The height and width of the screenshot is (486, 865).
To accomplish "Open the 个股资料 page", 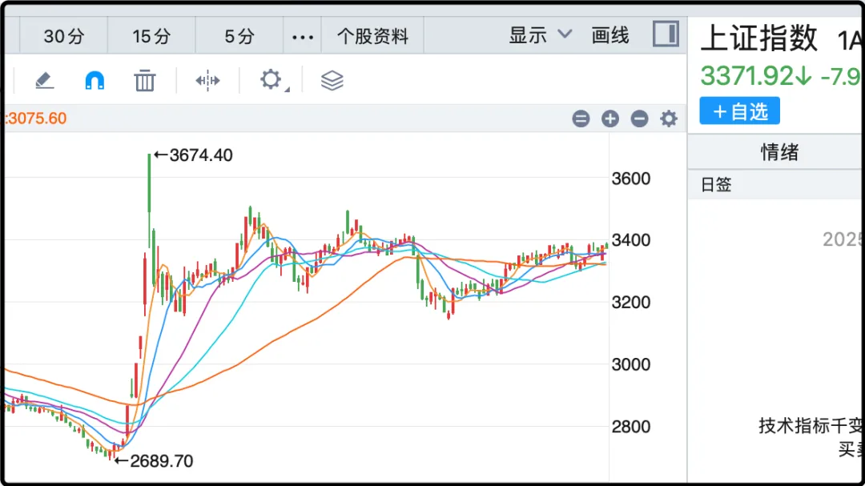I will point(372,36).
